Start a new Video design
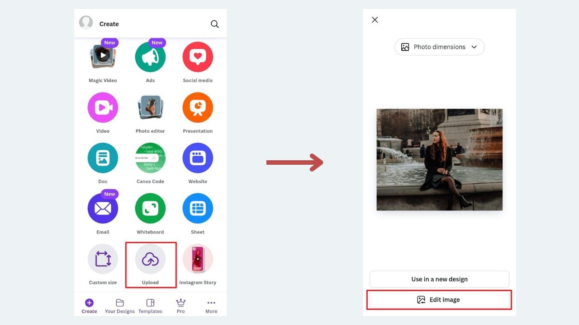 coord(103,107)
